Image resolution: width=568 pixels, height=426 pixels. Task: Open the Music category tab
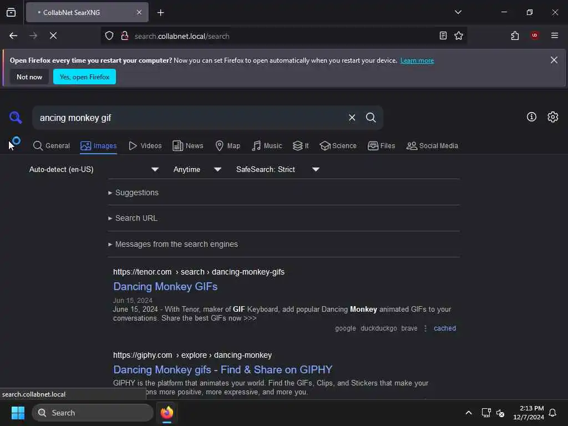[267, 146]
